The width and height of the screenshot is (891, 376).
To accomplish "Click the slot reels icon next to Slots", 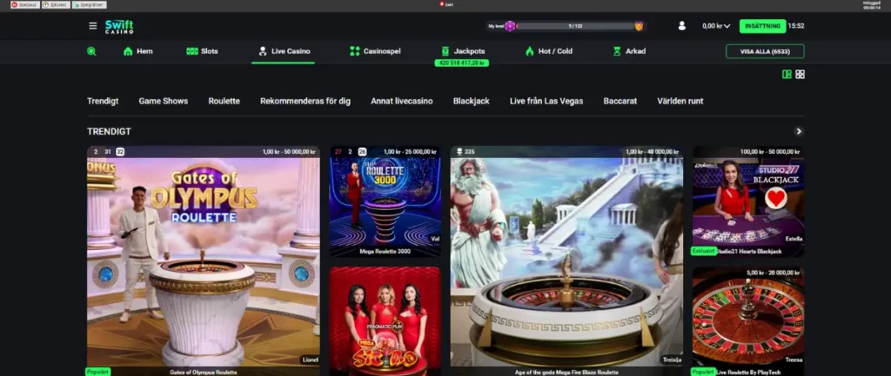I will click(x=192, y=51).
